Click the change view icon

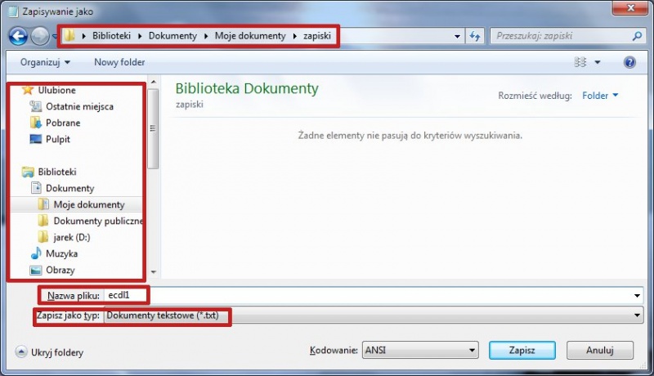coord(581,62)
